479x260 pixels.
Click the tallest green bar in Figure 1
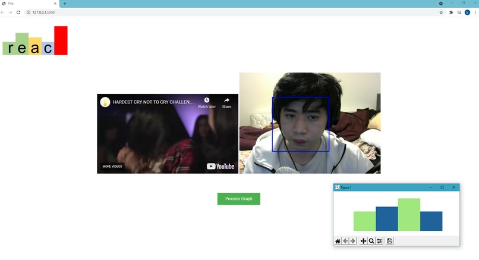click(x=409, y=214)
